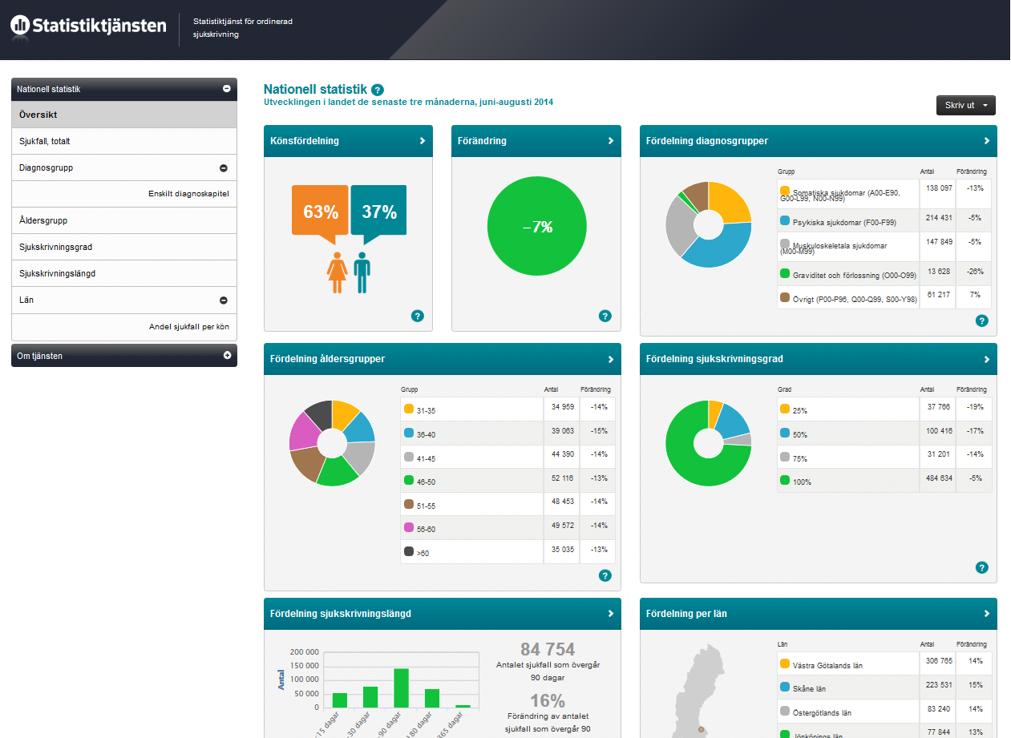
Task: Click the Fördelning åldersgrupper title
Action: [x=327, y=360]
